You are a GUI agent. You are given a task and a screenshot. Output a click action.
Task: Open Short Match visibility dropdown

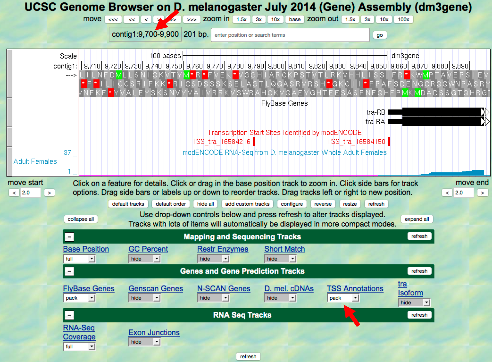[x=280, y=259]
